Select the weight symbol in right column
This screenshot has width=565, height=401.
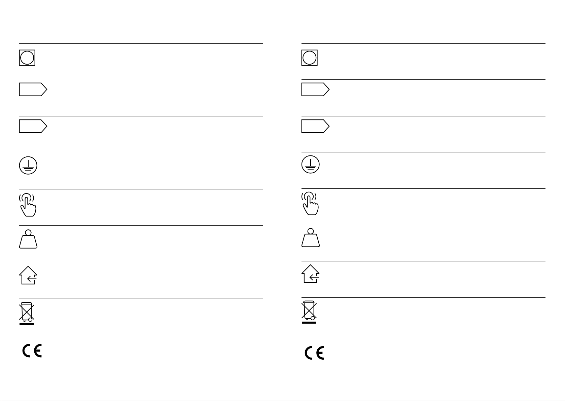(311, 238)
